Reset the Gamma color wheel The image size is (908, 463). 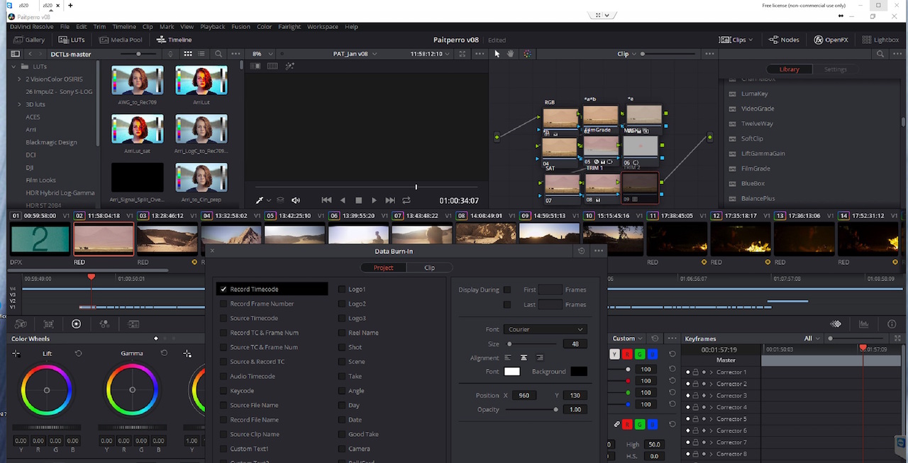pos(164,353)
